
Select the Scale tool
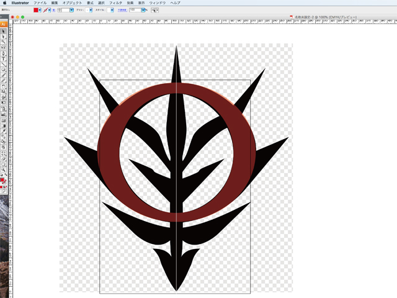4,92
